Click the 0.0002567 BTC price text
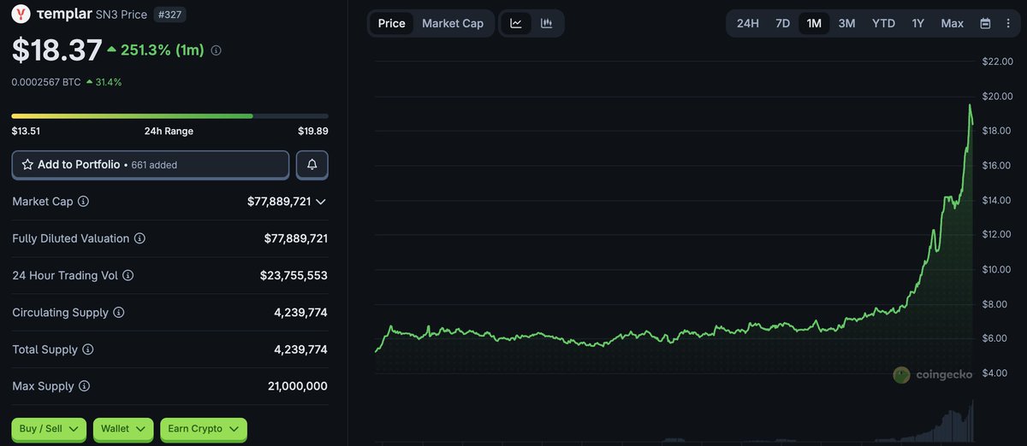The width and height of the screenshot is (1027, 446). (46, 82)
